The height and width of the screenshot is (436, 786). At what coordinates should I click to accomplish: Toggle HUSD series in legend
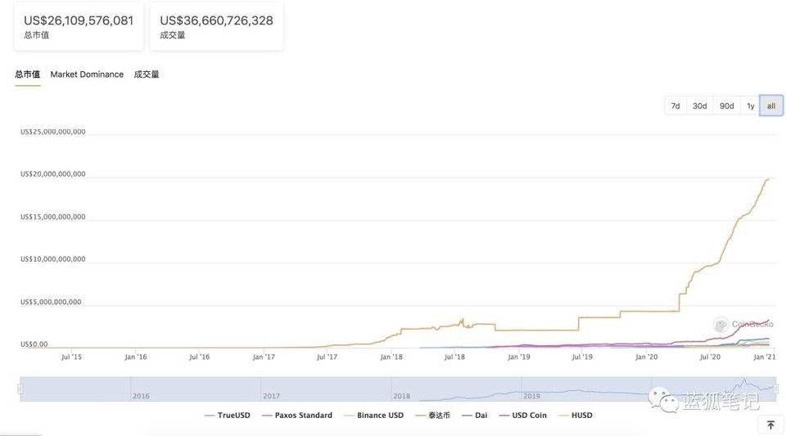(576, 415)
